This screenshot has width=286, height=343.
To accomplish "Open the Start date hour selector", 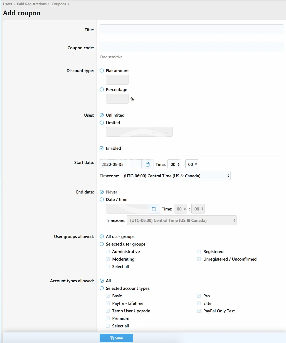I will pyautogui.click(x=174, y=165).
